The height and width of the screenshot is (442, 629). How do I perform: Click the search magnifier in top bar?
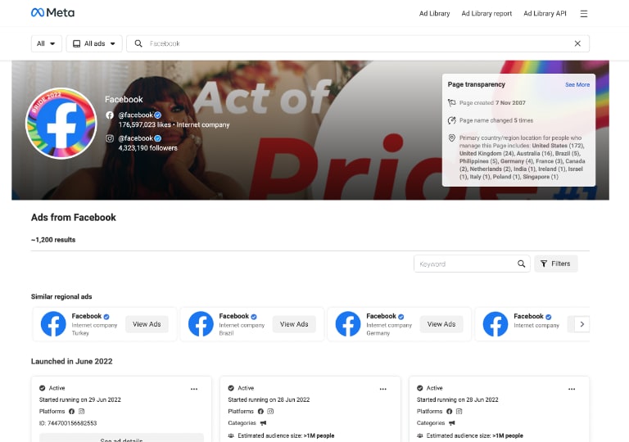(138, 43)
